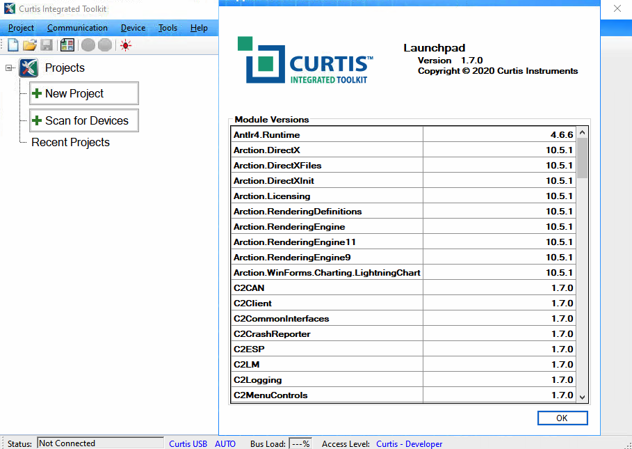Click the red starburst light icon
Viewport: 632px width, 449px height.
tap(125, 45)
